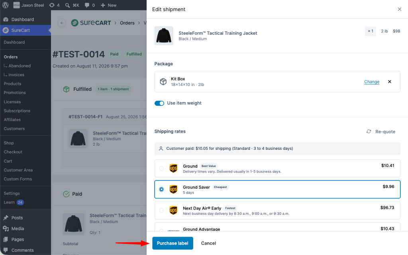Open Learn item with 24 badge

[14, 202]
